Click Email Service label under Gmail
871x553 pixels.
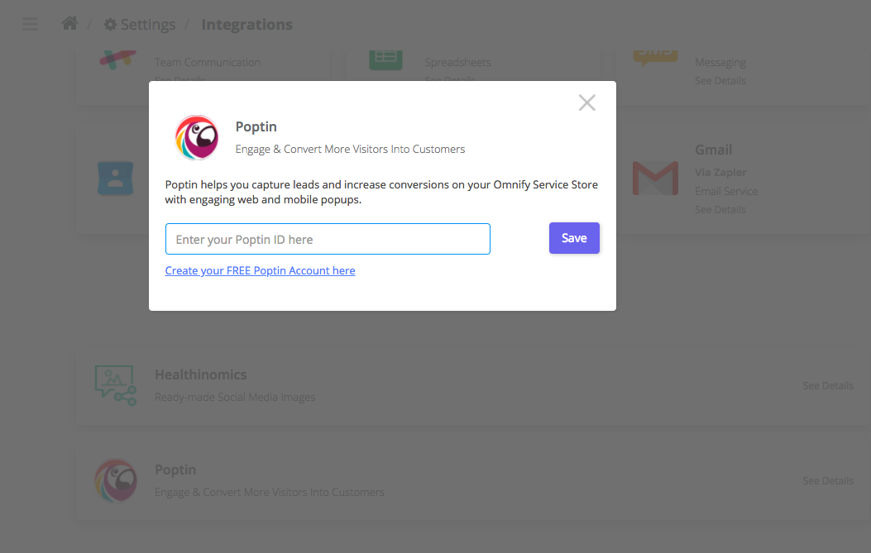(726, 191)
